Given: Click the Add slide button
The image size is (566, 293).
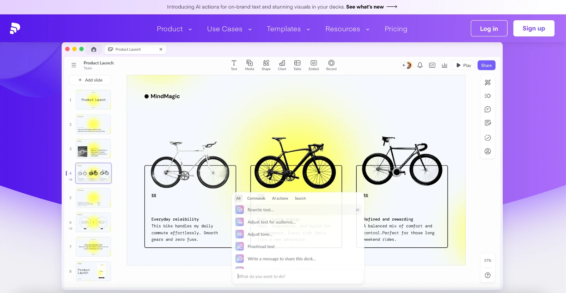Looking at the screenshot, I should (x=90, y=80).
